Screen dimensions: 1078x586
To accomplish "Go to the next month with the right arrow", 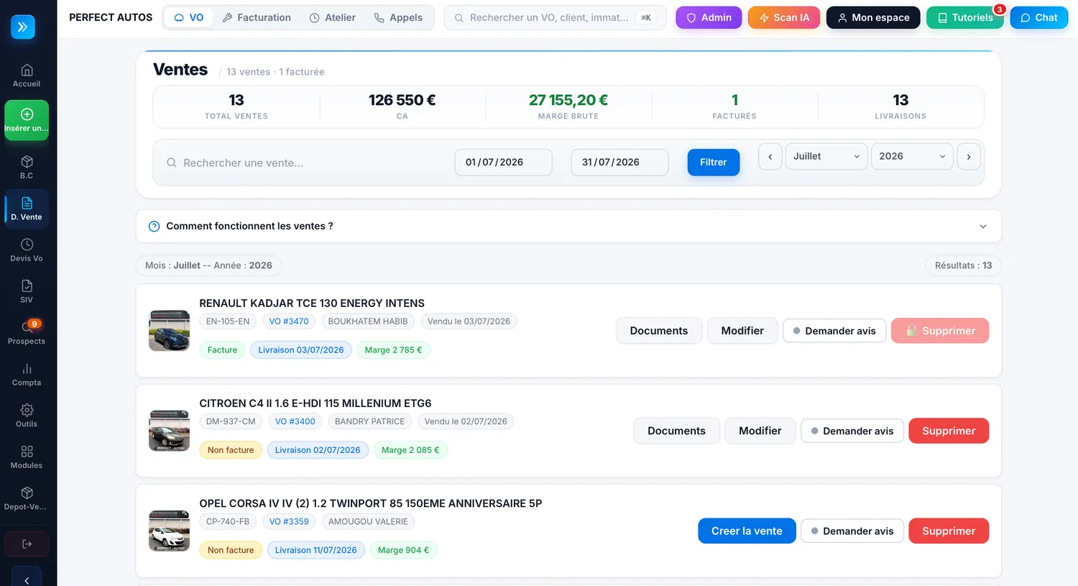I will pos(969,156).
